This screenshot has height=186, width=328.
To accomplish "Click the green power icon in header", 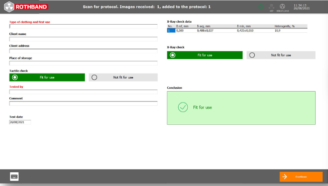I will [x=260, y=7].
